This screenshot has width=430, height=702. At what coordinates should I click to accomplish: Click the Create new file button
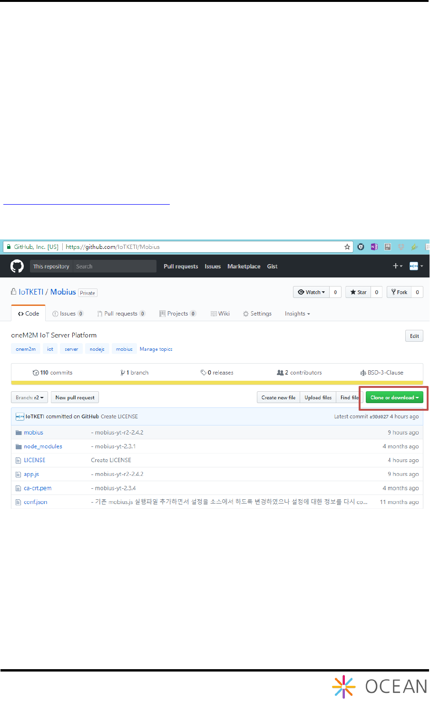click(x=278, y=397)
